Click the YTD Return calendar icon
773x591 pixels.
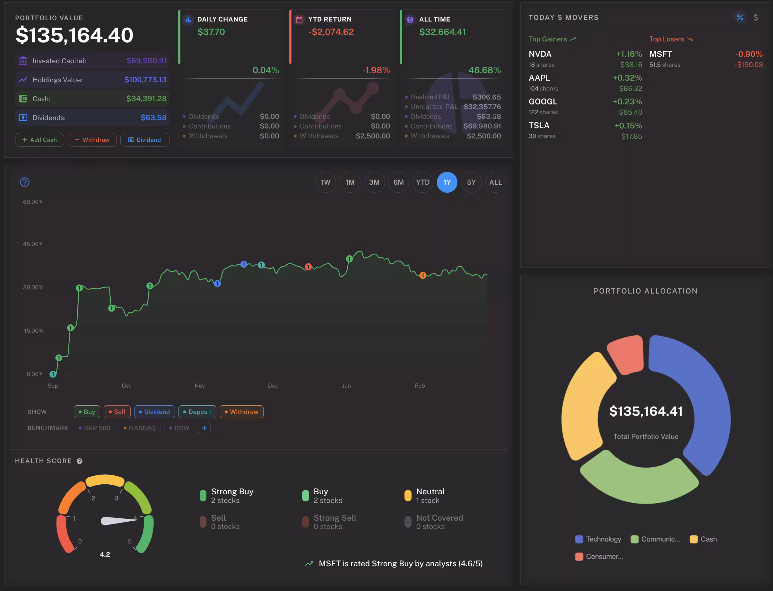[299, 20]
